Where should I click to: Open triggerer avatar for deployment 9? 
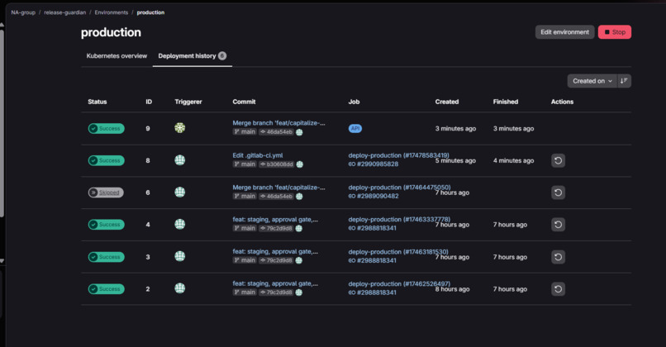(179, 128)
